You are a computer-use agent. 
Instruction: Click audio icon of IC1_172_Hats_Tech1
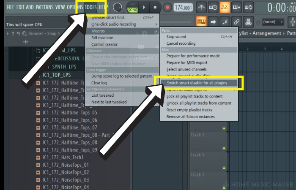(x=38, y=157)
